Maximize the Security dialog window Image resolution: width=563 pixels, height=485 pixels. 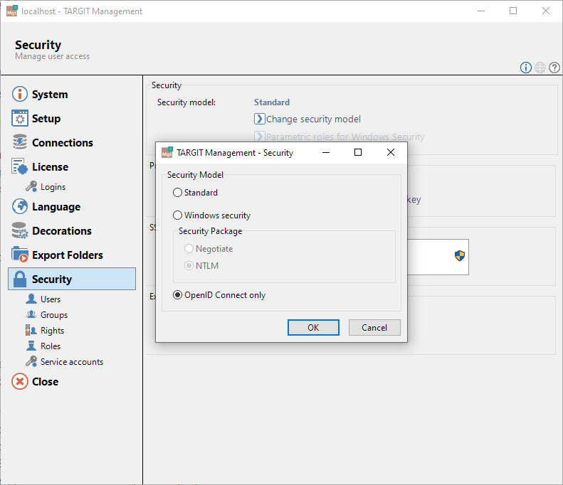point(357,152)
